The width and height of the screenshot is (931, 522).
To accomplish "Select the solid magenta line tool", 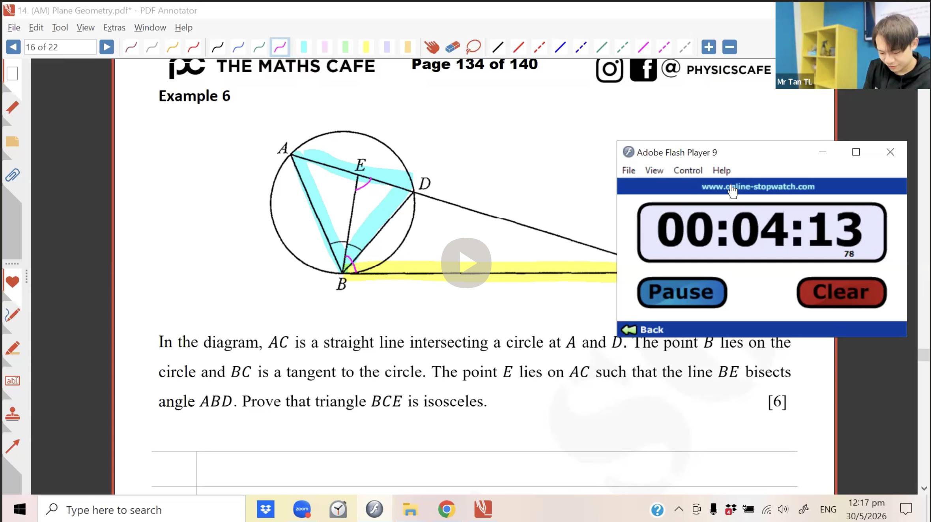I will pyautogui.click(x=643, y=47).
